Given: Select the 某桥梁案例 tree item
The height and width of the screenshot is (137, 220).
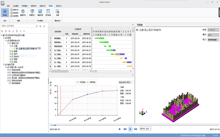Looking at the screenshot, I should click(16, 83).
